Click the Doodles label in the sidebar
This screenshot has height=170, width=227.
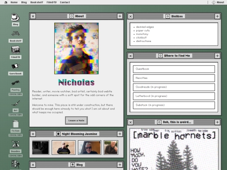coord(16,152)
